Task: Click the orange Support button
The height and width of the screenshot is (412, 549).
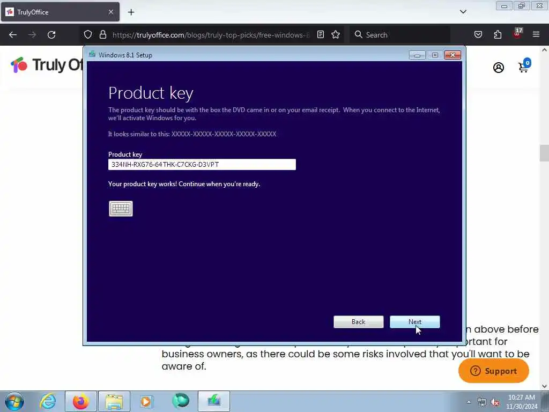Action: [x=494, y=371]
